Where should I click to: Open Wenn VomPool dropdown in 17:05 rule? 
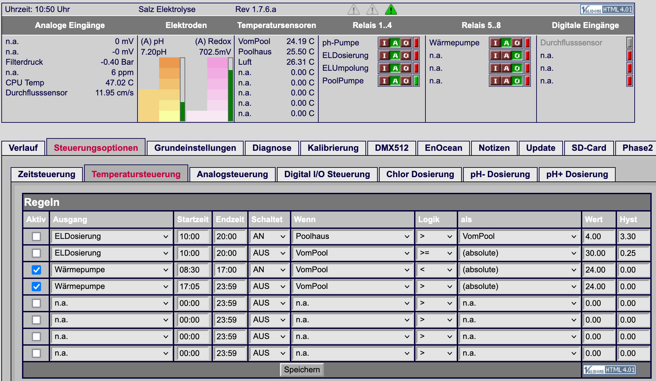(x=352, y=286)
